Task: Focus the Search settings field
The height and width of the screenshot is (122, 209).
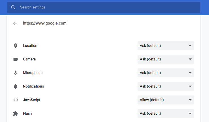Action: (x=108, y=7)
